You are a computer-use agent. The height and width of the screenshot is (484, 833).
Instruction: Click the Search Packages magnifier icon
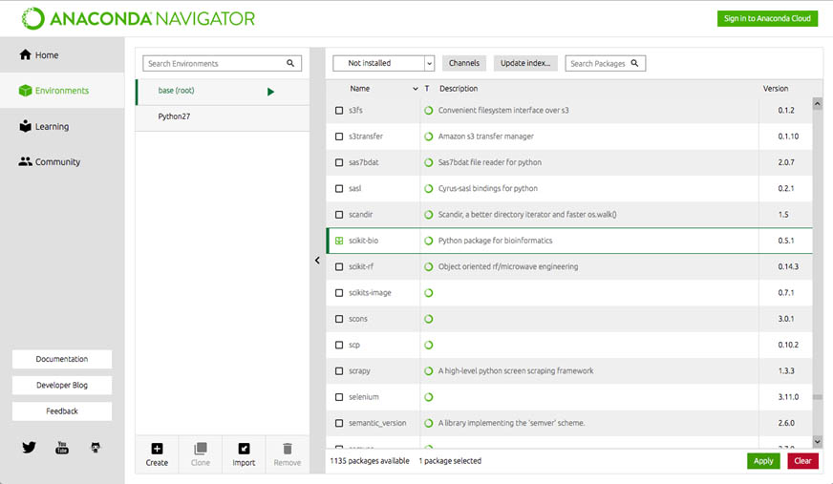tap(634, 63)
